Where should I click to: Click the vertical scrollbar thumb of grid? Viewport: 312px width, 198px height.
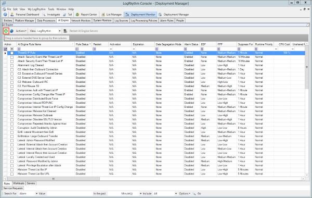click(x=307, y=67)
